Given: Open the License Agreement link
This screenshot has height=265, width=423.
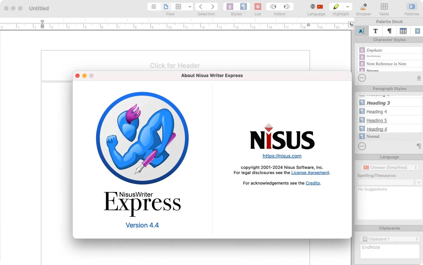Looking at the screenshot, I should coord(310,173).
